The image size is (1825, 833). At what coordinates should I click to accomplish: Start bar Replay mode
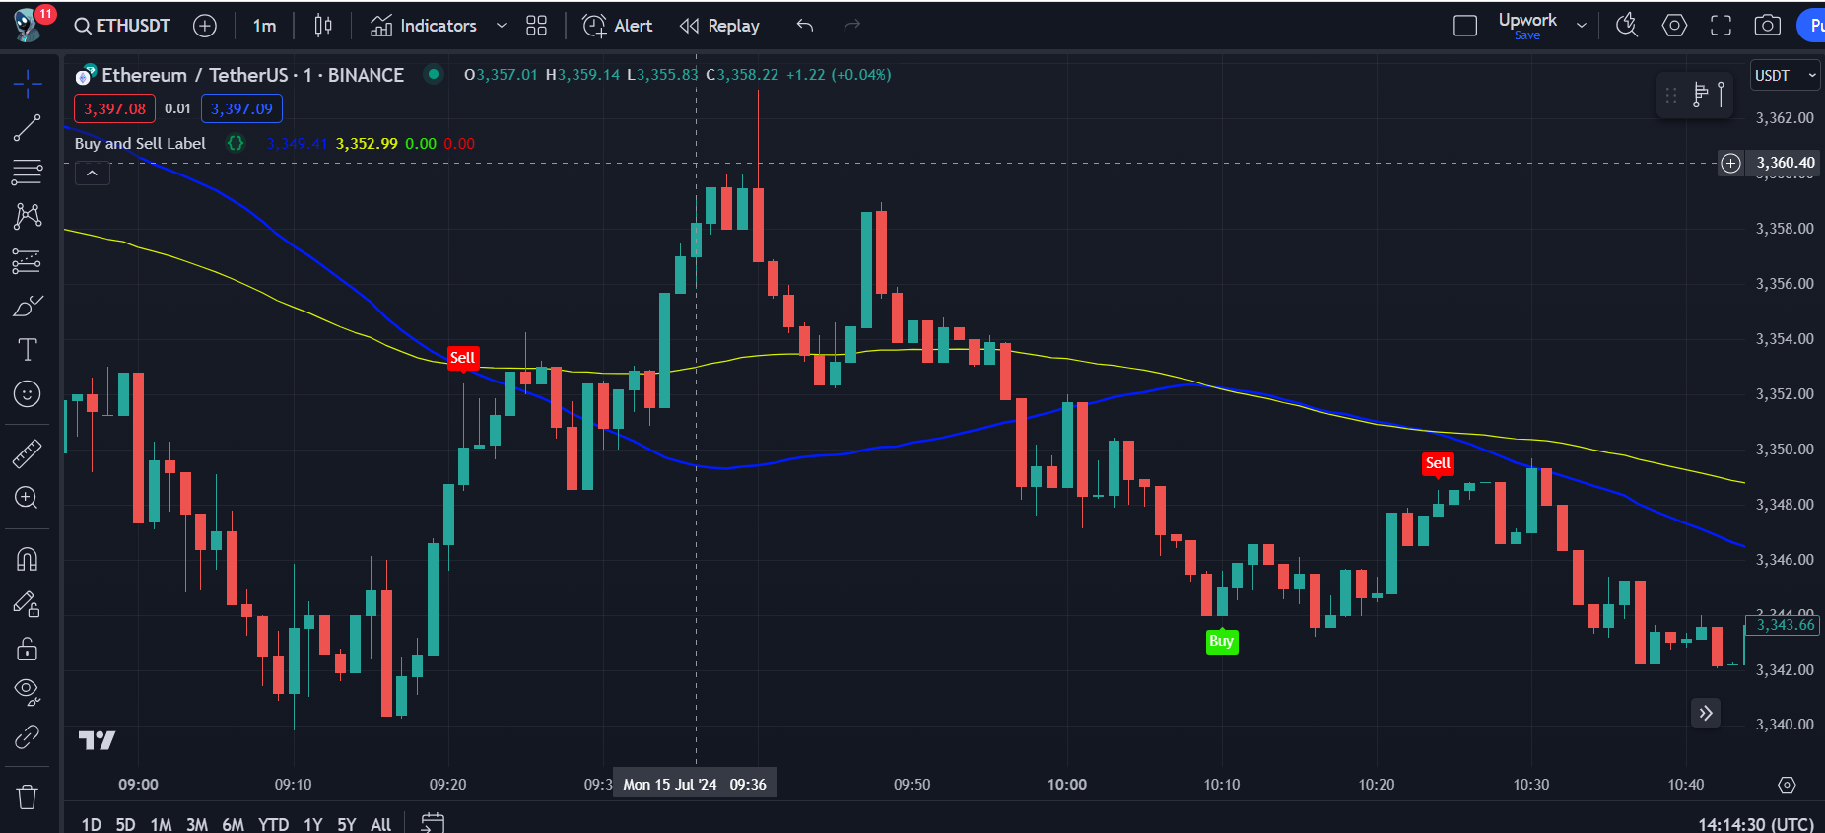coord(720,26)
